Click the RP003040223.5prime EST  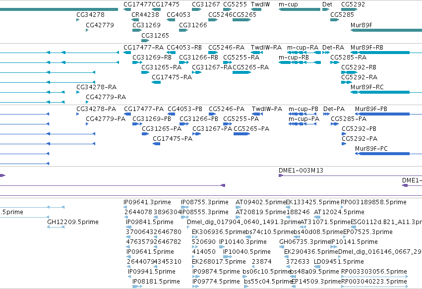pyautogui.click(x=374, y=287)
